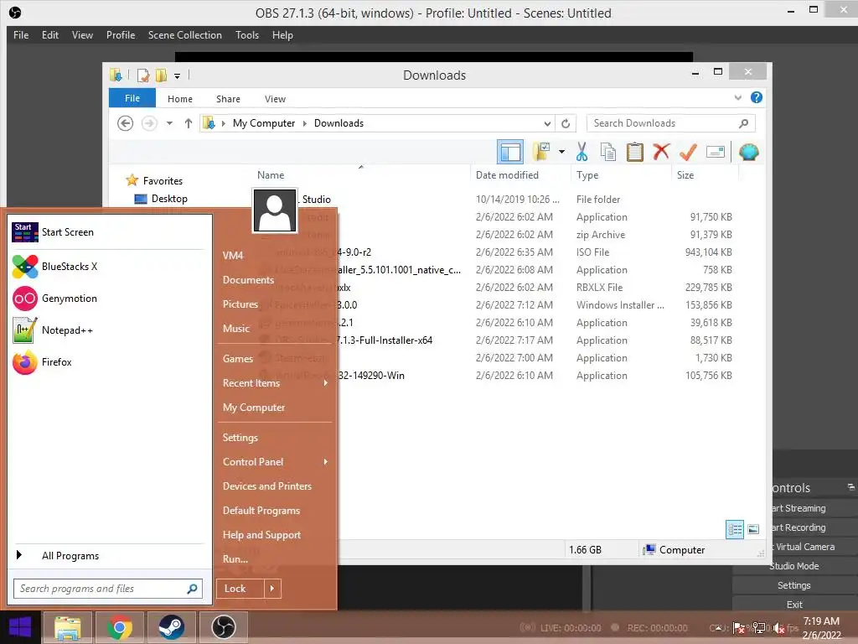Open Steam from the taskbar
The height and width of the screenshot is (644, 858).
coord(171,627)
